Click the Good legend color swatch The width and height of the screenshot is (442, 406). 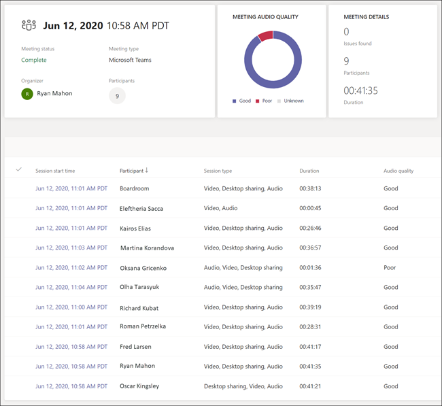click(235, 101)
